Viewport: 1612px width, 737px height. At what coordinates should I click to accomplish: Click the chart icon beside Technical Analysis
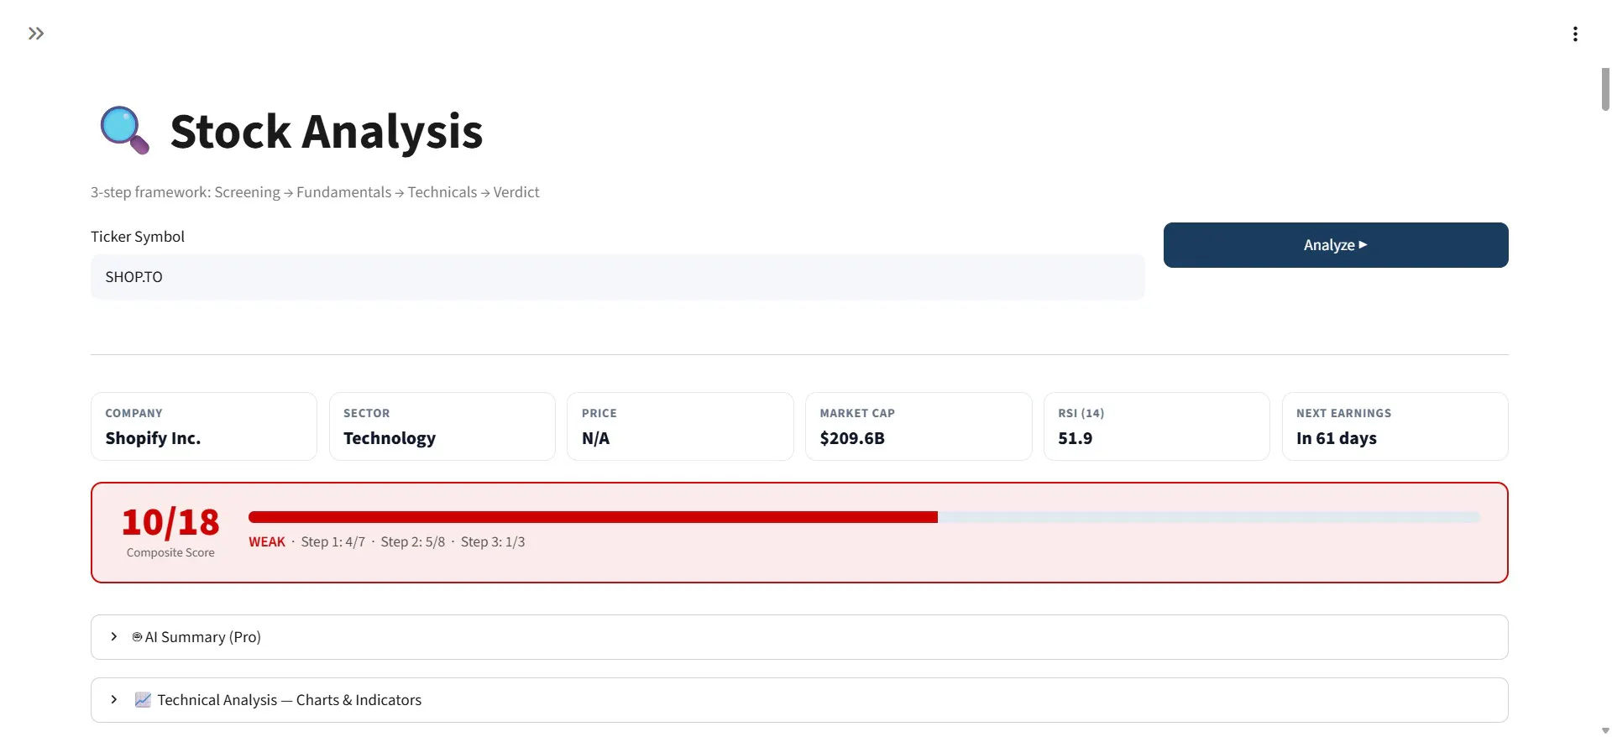click(143, 700)
